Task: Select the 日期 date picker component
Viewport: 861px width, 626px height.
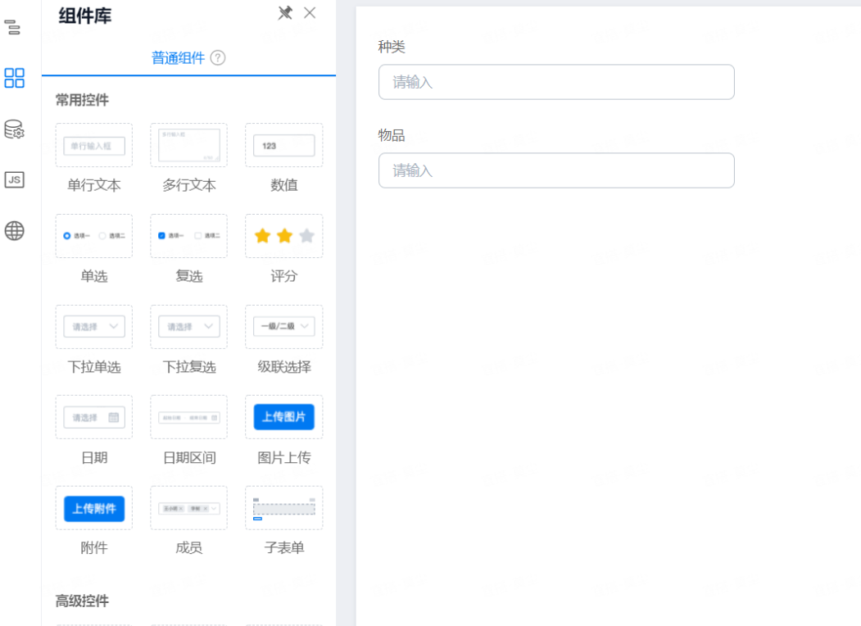Action: (x=94, y=417)
